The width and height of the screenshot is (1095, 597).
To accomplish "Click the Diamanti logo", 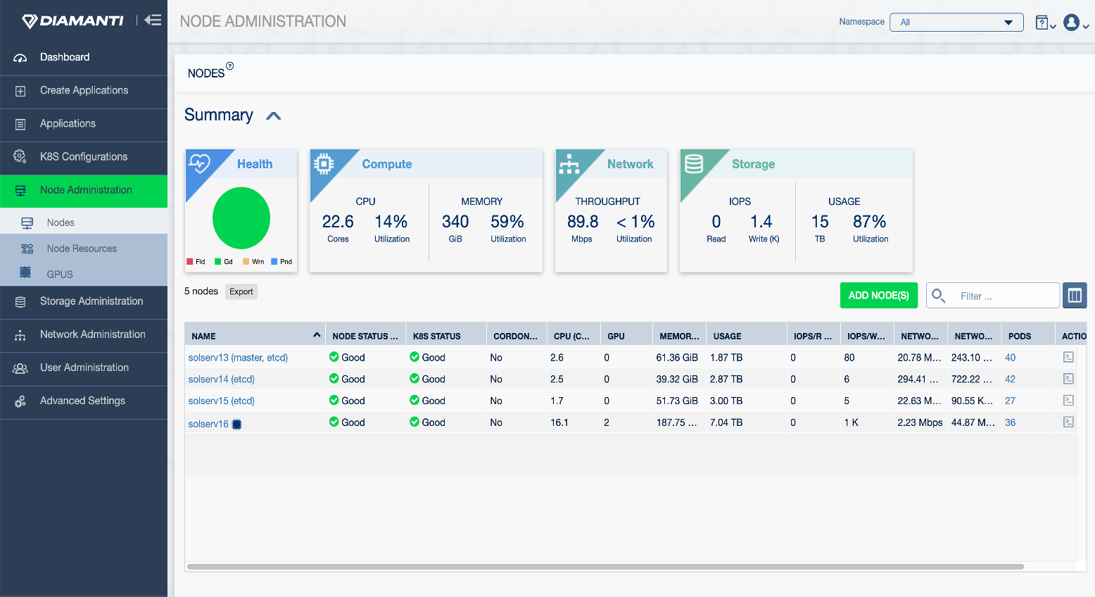I will coord(73,21).
